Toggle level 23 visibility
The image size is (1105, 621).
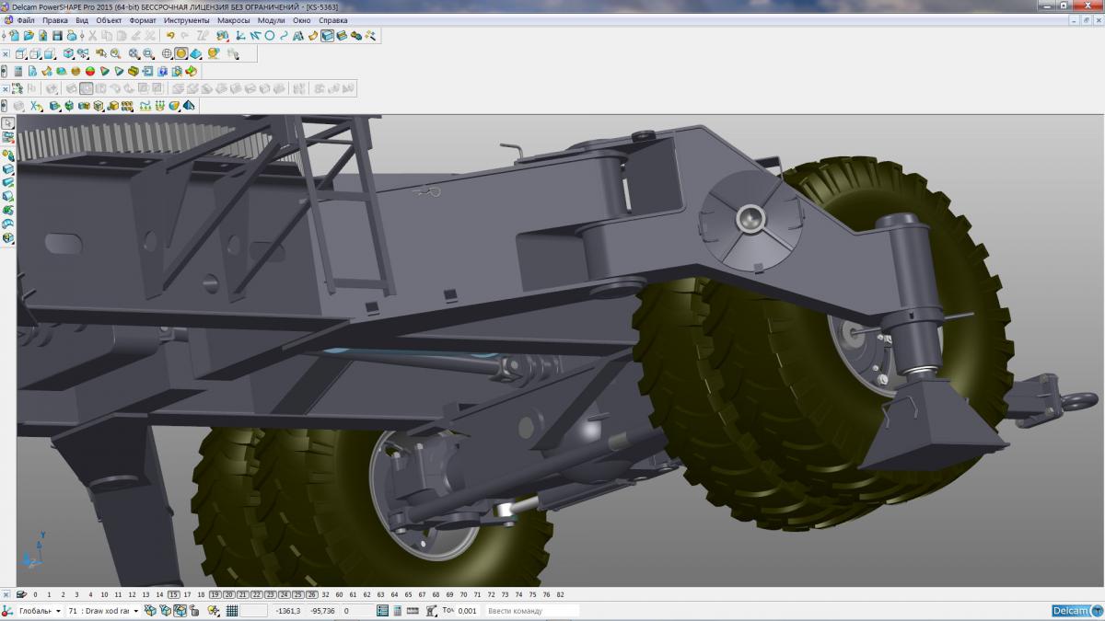coord(271,595)
